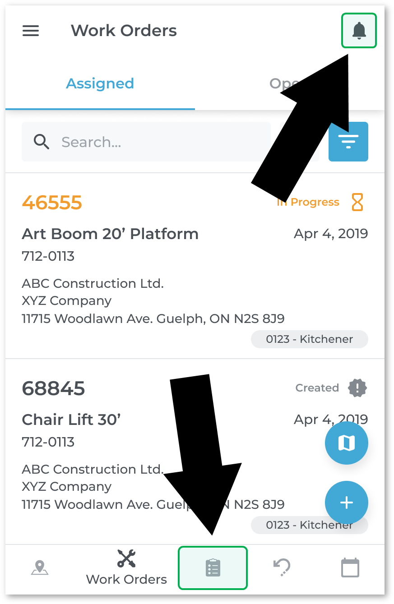Open the map location tab in bottom bar
394x604 pixels.
pos(40,568)
